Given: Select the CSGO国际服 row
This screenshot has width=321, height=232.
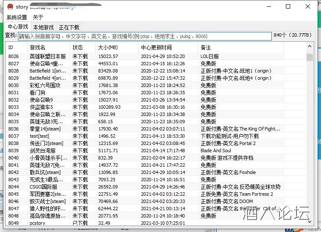Looking at the screenshot, I should (43, 187).
